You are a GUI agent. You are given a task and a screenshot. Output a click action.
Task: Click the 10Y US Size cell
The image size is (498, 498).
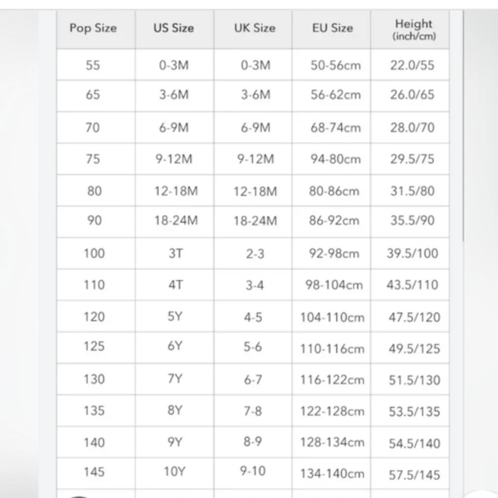click(x=174, y=471)
